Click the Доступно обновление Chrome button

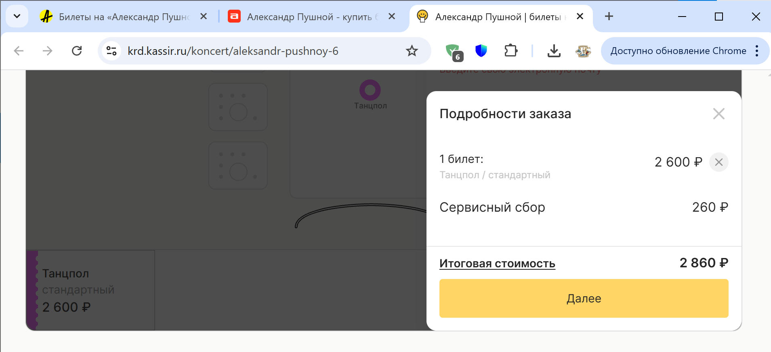click(x=678, y=51)
